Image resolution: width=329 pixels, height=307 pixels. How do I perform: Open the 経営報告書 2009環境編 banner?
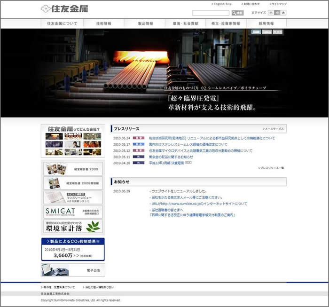coord(73,183)
